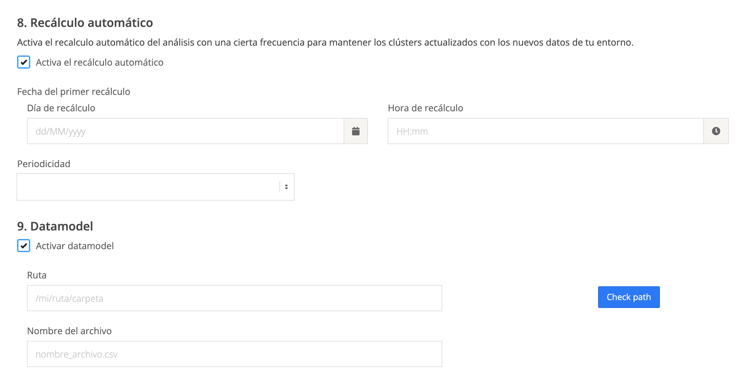Toggle the Activar datamodel checkbox
This screenshot has width=749, height=392.
click(x=24, y=246)
